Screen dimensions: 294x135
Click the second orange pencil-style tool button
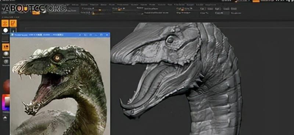[13, 23]
